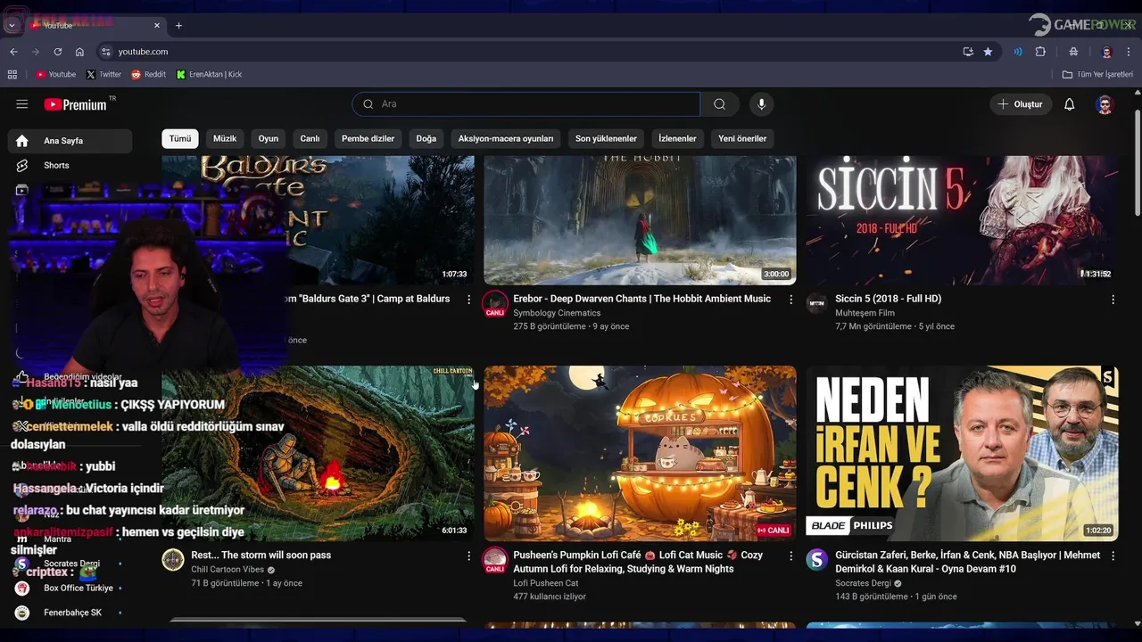Click the browser home button
The width and height of the screenshot is (1142, 642).
click(80, 52)
